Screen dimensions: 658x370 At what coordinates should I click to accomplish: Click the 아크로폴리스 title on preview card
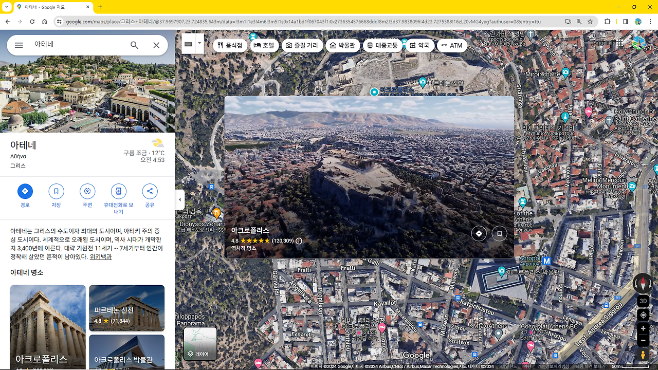(x=250, y=230)
